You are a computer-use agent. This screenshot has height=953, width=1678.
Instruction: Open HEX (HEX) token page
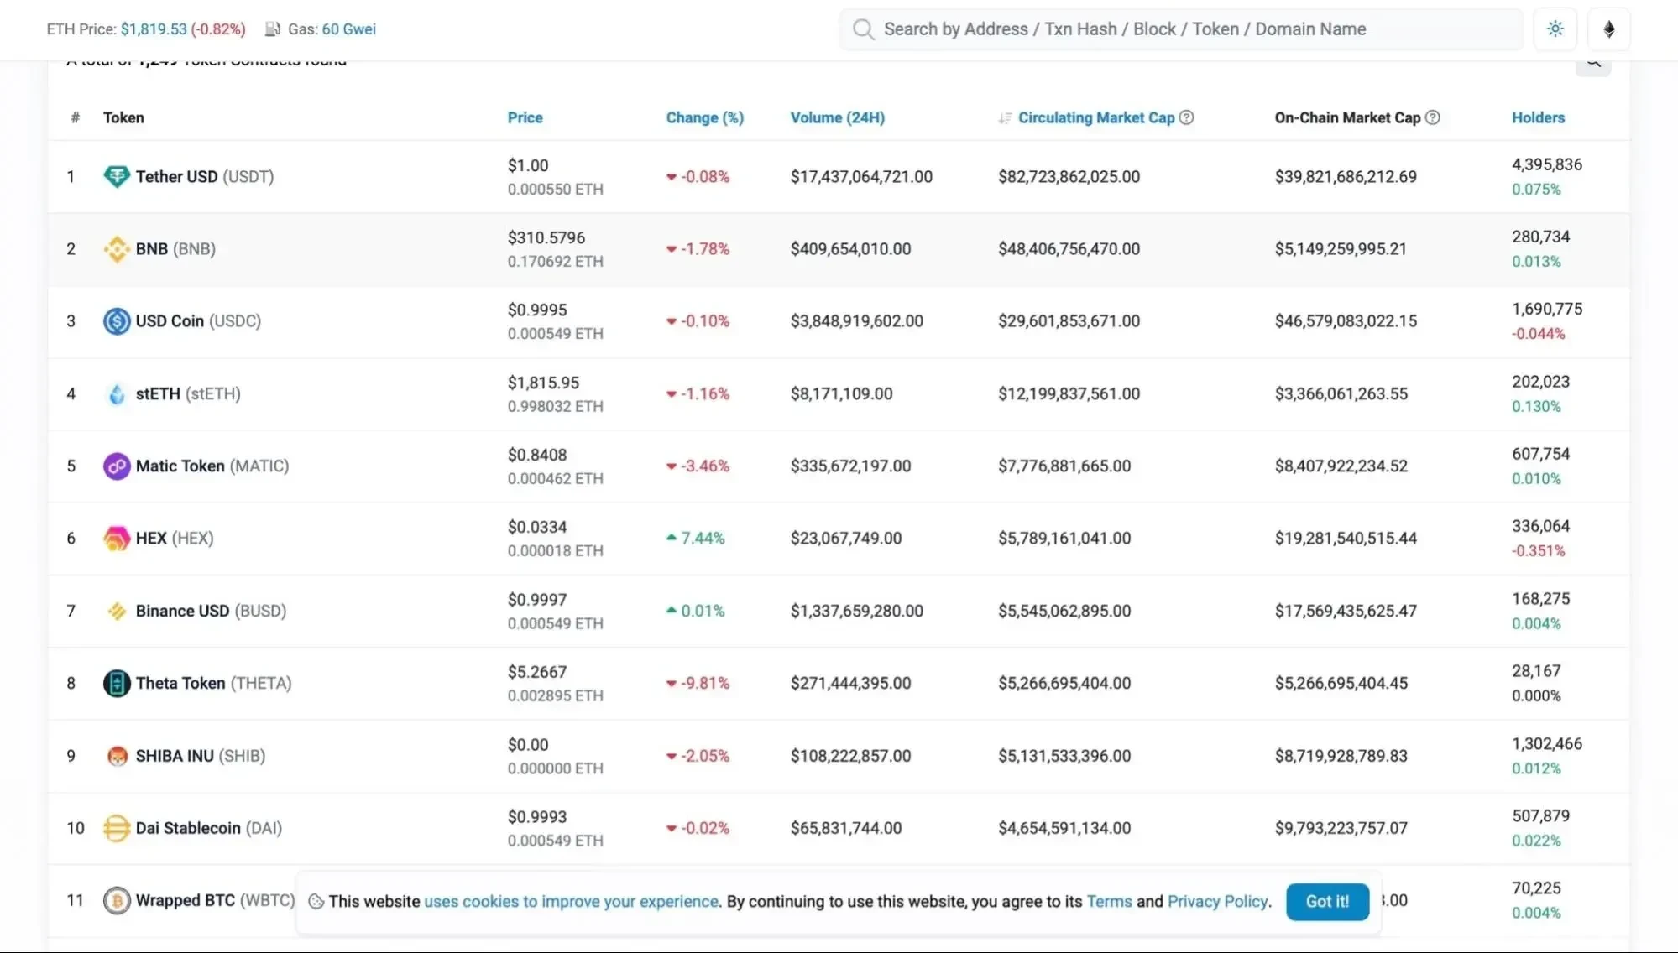(175, 539)
